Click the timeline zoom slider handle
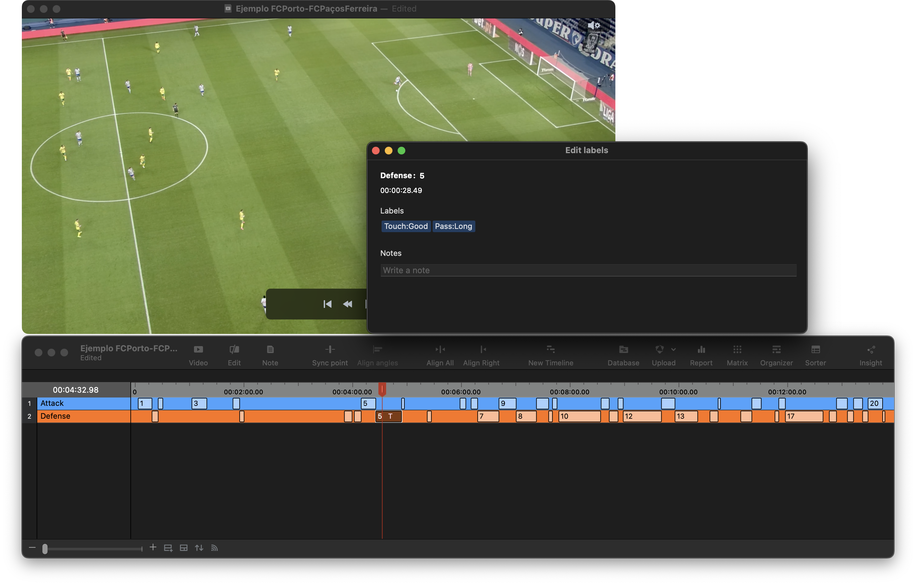 click(x=45, y=548)
